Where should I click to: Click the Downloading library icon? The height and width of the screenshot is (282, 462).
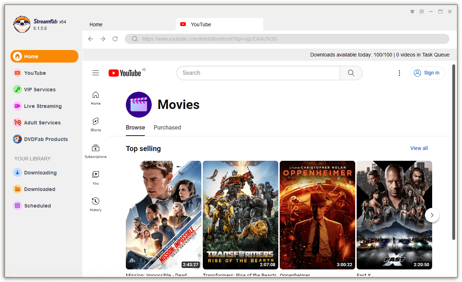point(17,173)
